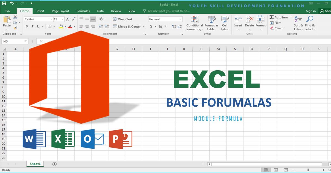Expand the Merge & Center dropdown arrow
Image resolution: width=331 pixels, height=173 pixels.
(x=144, y=26)
